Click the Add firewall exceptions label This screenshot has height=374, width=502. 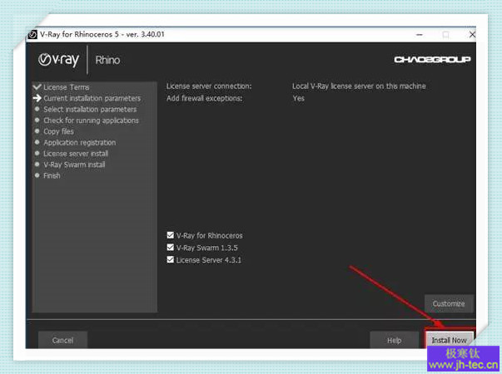tap(204, 98)
